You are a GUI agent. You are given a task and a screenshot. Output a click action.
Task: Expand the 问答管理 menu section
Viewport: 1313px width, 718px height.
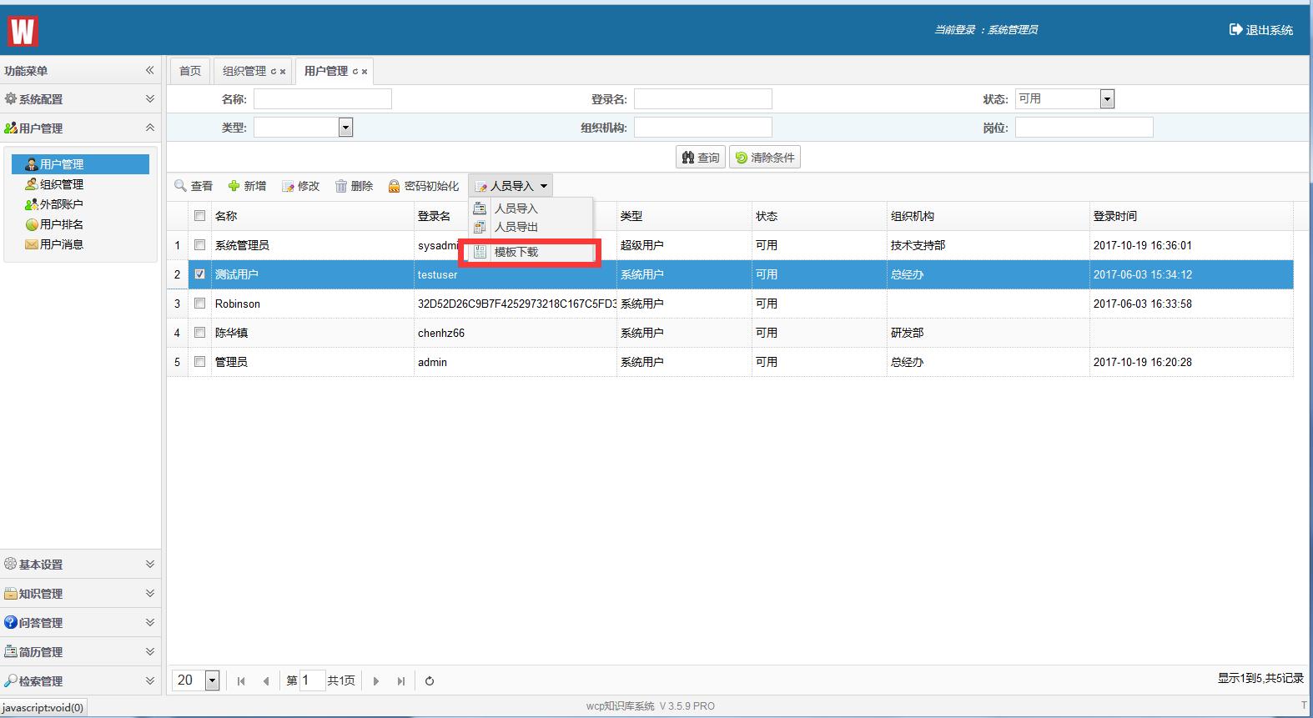click(x=81, y=622)
